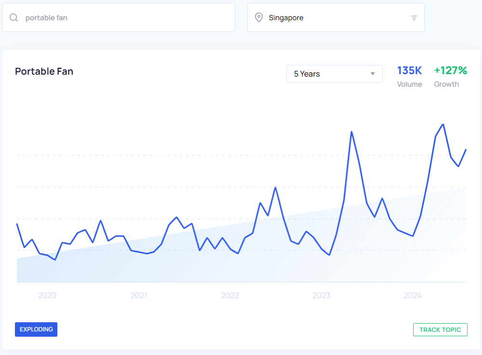This screenshot has width=482, height=355.
Task: Click the 2021 x-axis year label
Action: coord(138,295)
